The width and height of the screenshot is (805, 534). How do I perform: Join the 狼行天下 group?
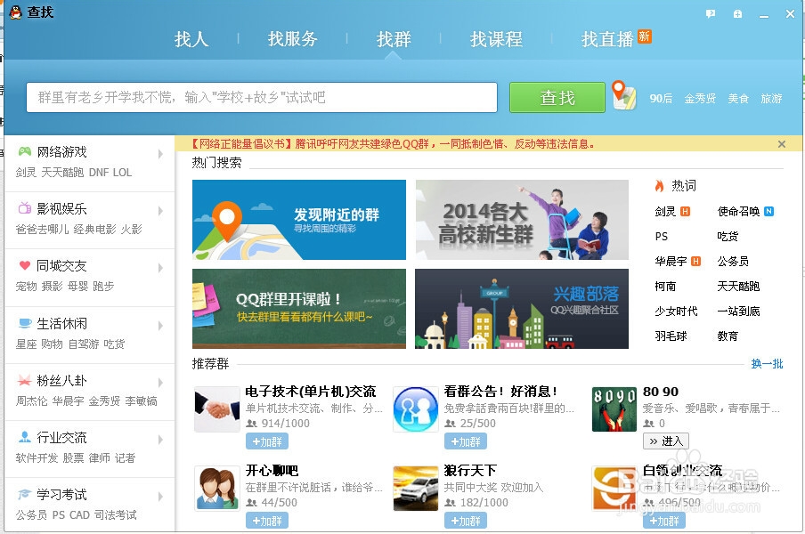466,521
